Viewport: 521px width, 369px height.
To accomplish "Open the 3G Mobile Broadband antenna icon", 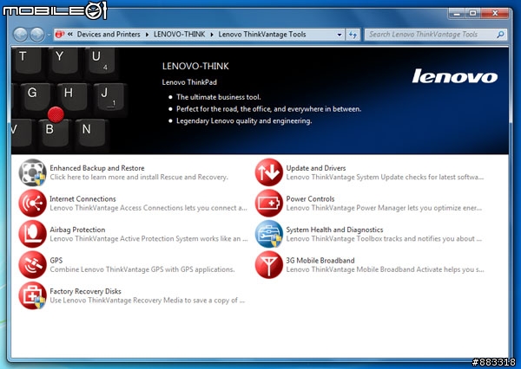I will click(x=269, y=265).
